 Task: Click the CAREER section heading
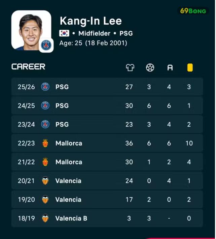pos(29,67)
